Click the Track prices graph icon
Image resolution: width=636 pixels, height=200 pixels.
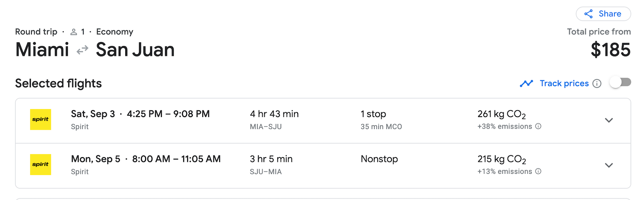click(526, 83)
